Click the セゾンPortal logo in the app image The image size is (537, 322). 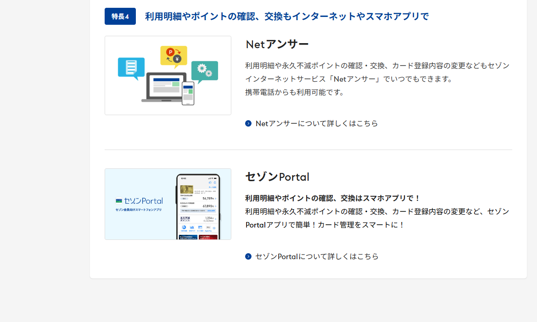coord(139,201)
